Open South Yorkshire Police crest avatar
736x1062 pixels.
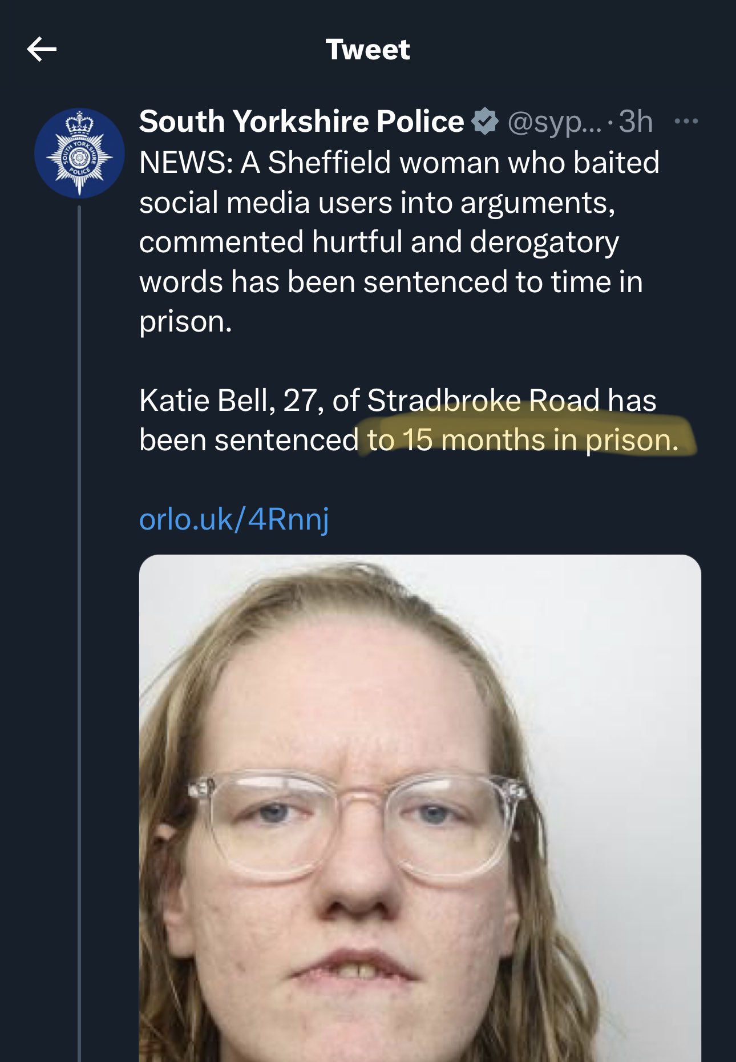(79, 154)
